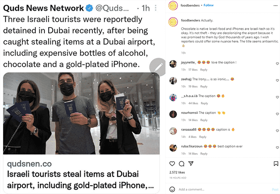
Task: Open the tweet's vertical dots menu
Action: point(156,8)
